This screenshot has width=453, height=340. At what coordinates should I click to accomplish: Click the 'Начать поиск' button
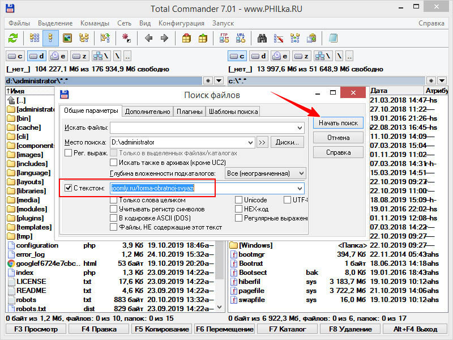[338, 123]
